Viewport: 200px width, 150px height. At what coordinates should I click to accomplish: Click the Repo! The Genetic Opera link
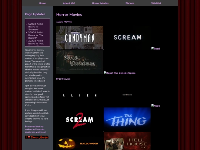120,73
